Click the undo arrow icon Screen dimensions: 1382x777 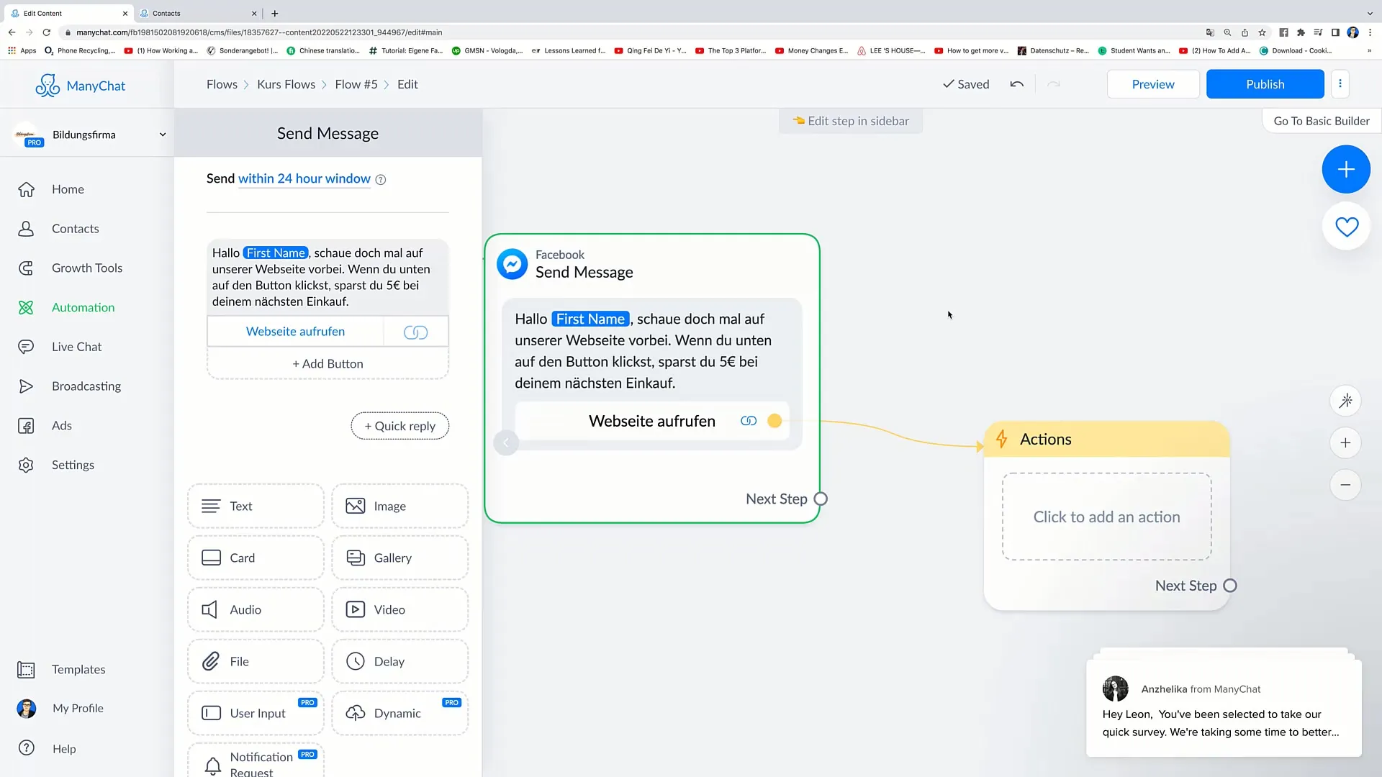(1016, 84)
